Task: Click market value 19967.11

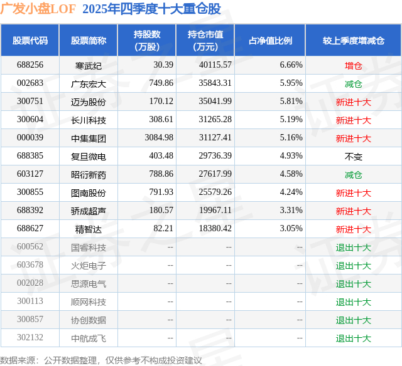Action: (x=215, y=210)
